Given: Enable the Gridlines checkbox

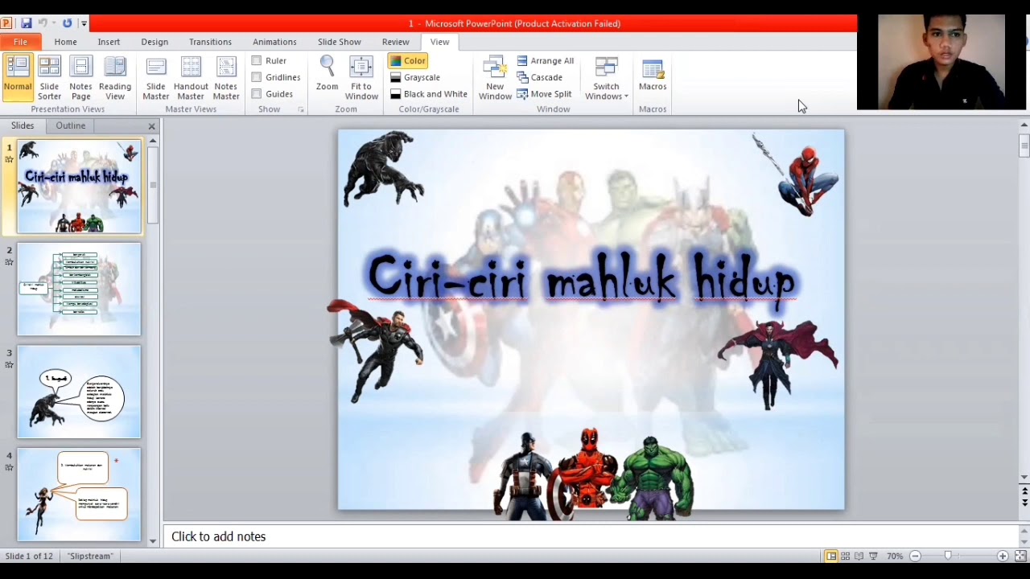Looking at the screenshot, I should click(x=257, y=77).
